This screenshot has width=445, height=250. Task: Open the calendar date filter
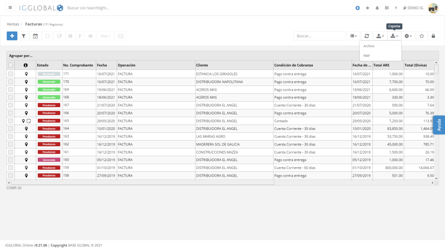coord(36,36)
